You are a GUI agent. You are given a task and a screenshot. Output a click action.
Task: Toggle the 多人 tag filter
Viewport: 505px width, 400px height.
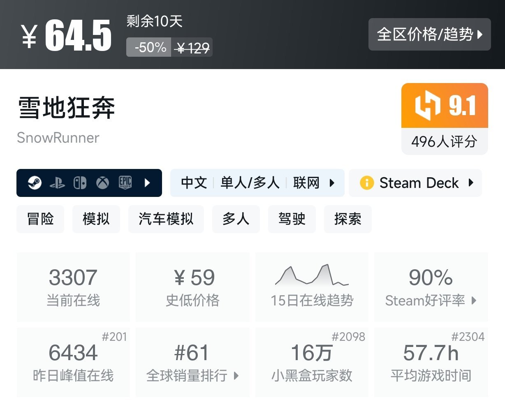(236, 219)
